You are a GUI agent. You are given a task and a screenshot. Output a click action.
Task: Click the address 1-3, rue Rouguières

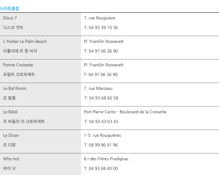click(102, 136)
